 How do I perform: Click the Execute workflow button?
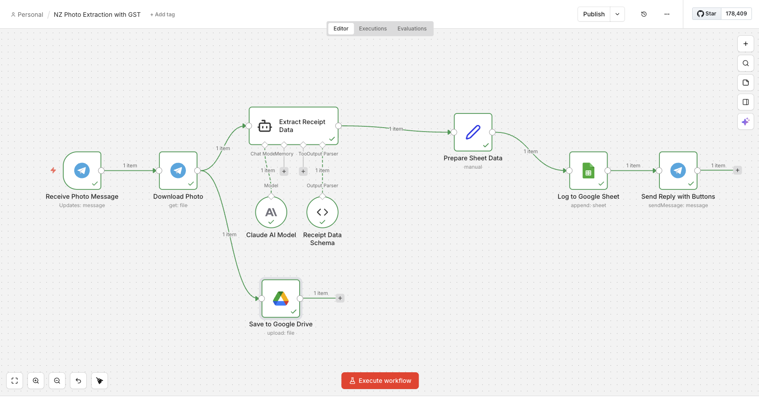coord(380,381)
